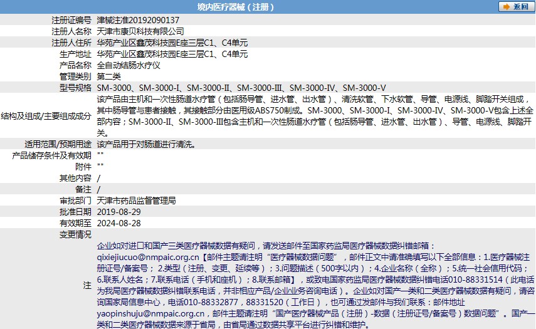536x329 pixels.
Task: Click the 结构及组成/主要组成成分 label
Action: [46, 116]
